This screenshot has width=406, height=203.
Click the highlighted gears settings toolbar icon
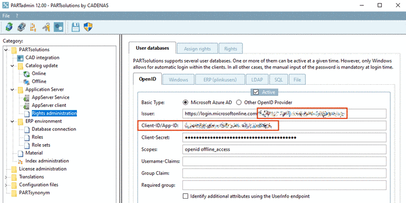click(58, 27)
